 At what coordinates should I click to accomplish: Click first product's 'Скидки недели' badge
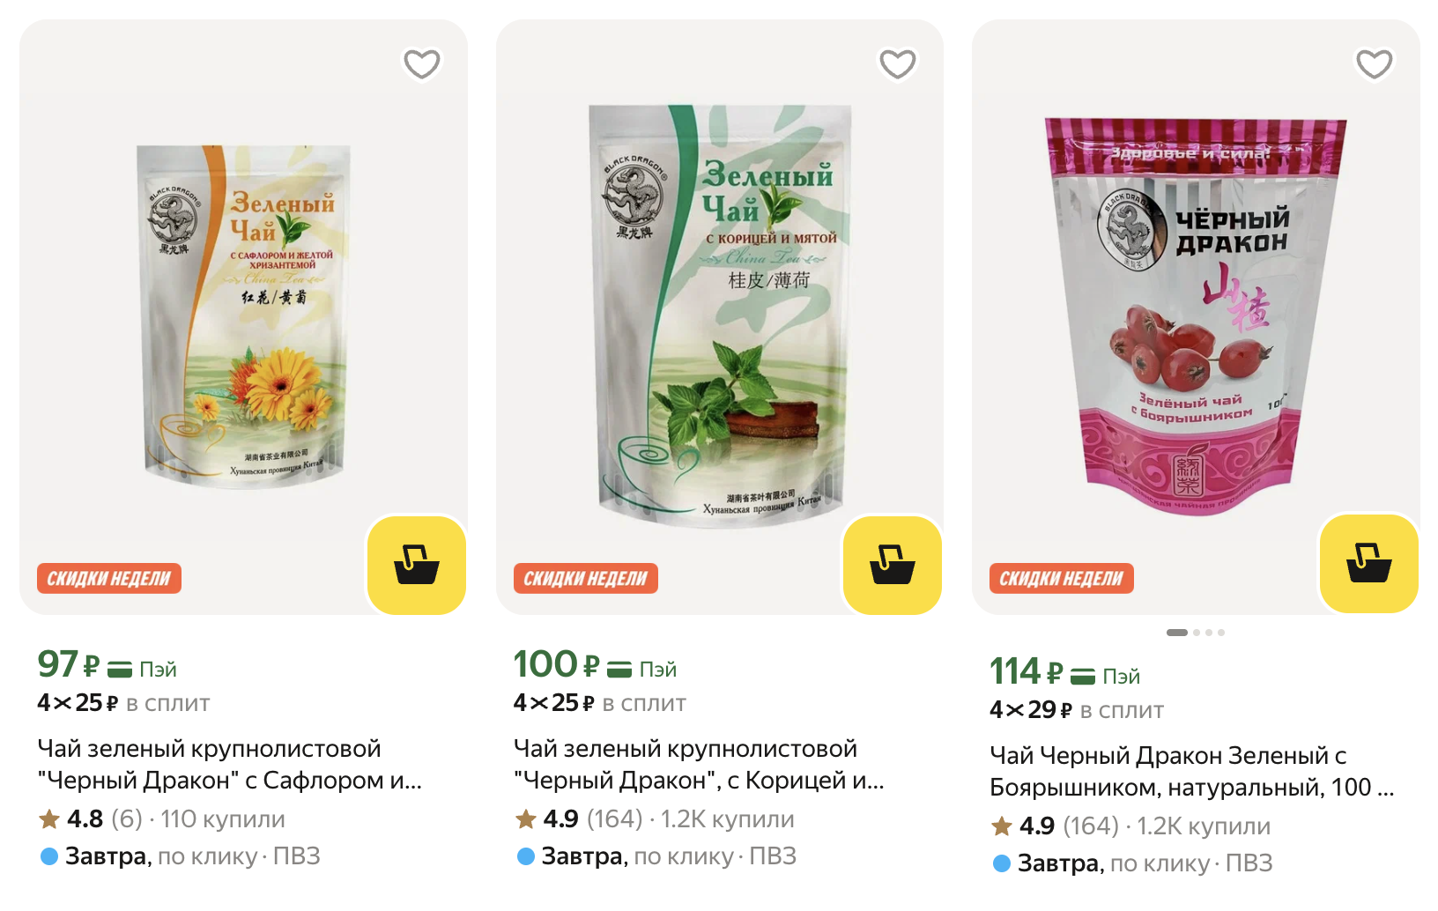(109, 578)
